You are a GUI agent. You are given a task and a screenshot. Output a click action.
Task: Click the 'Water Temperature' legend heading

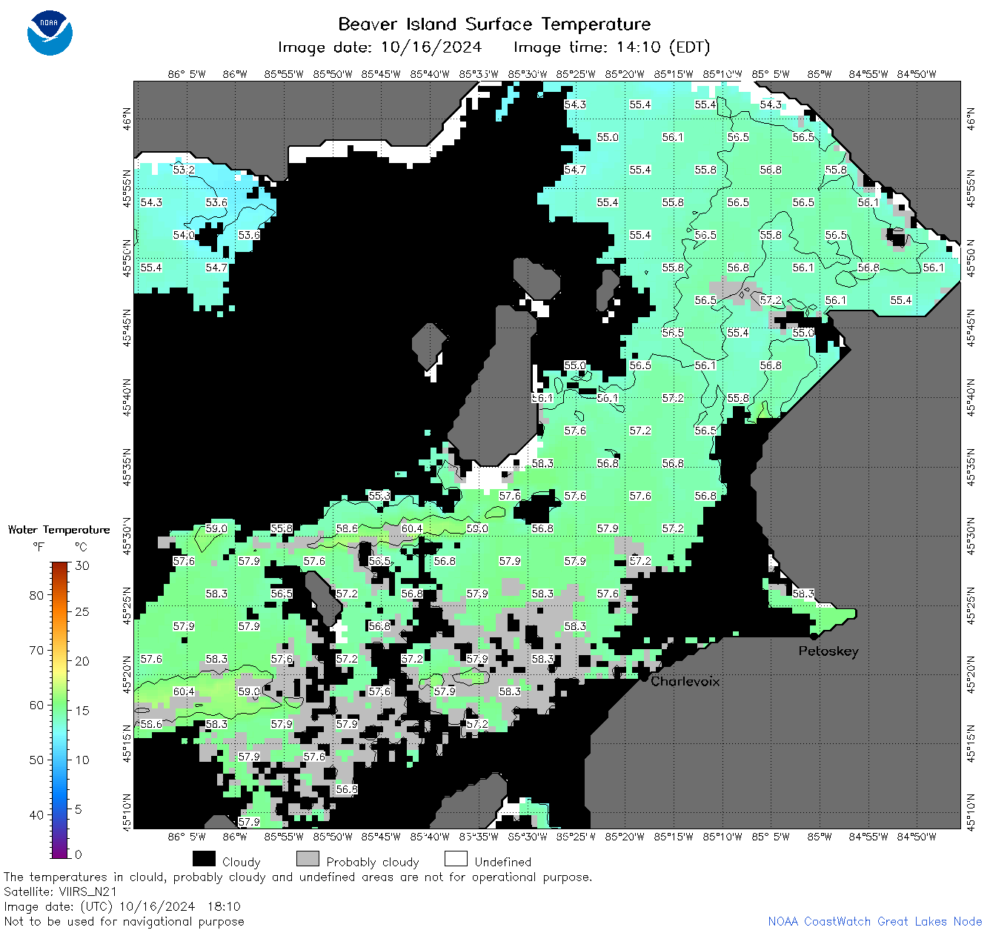point(59,530)
